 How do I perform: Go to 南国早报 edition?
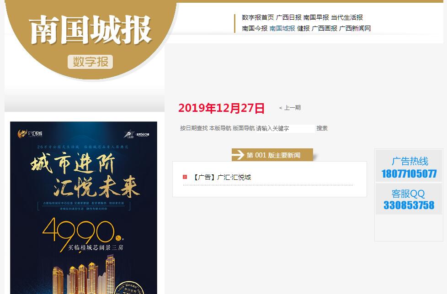(x=316, y=17)
